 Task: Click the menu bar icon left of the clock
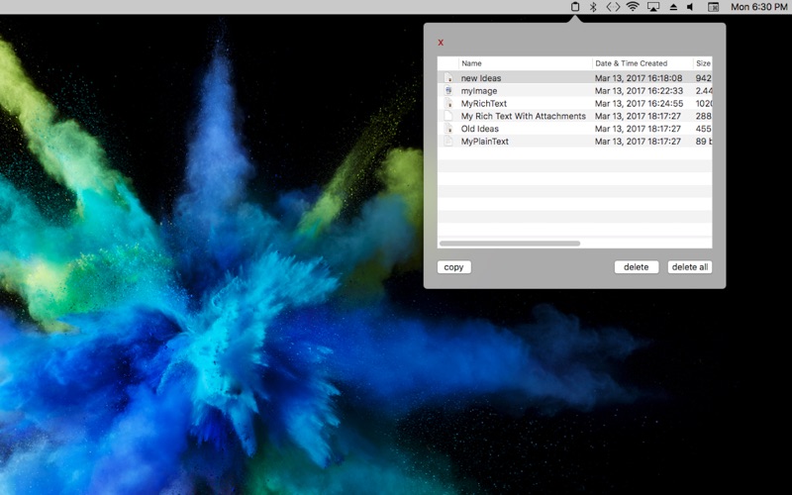click(x=713, y=7)
